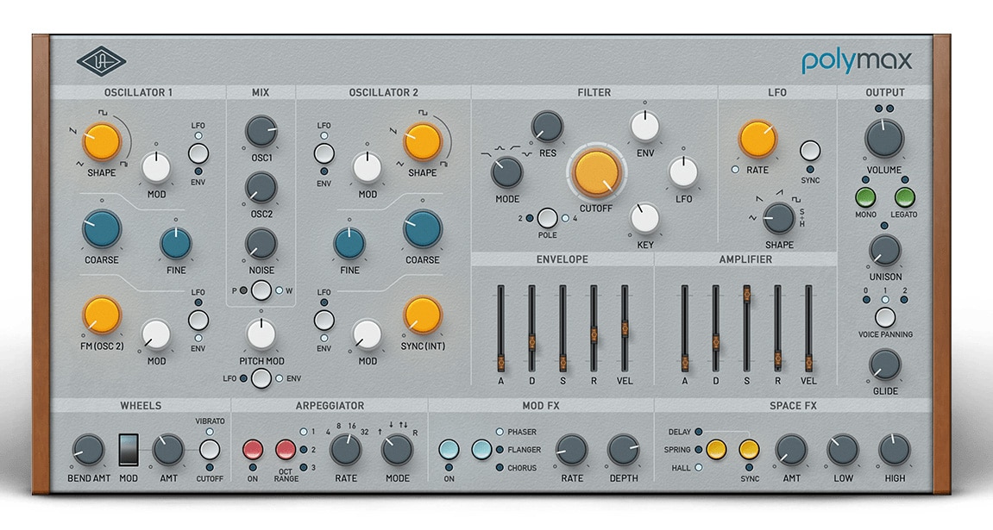Click the output VOLUME knob
This screenshot has width=993, height=530.
884,139
